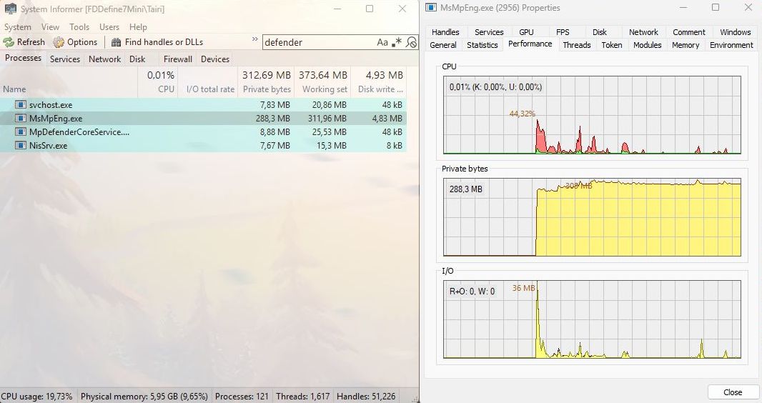Open the Users menu
Image resolution: width=762 pixels, height=403 pixels.
click(x=109, y=27)
